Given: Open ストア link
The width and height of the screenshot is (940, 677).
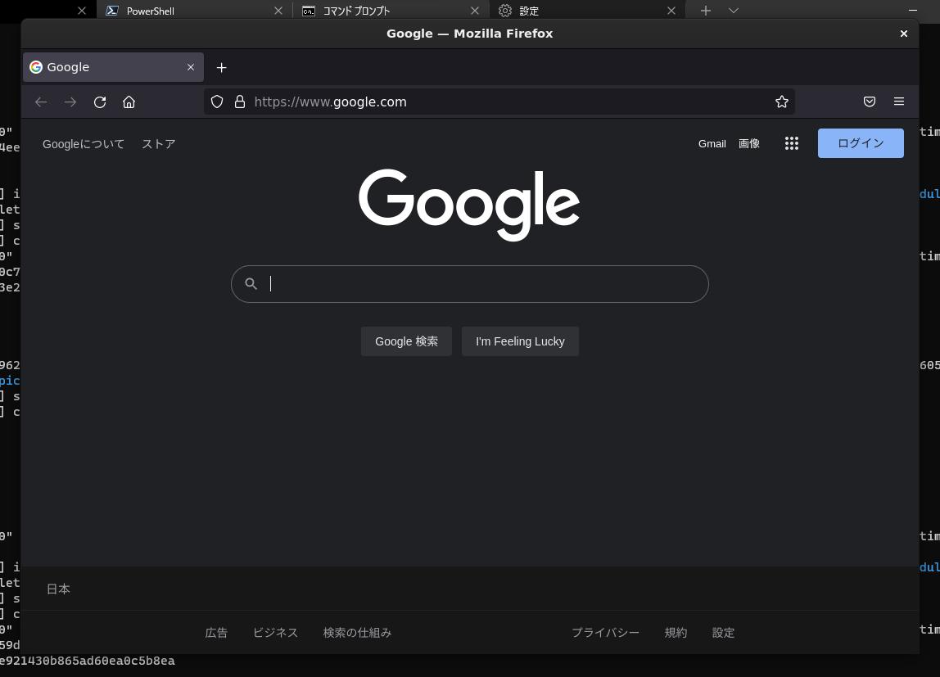Looking at the screenshot, I should click(158, 144).
